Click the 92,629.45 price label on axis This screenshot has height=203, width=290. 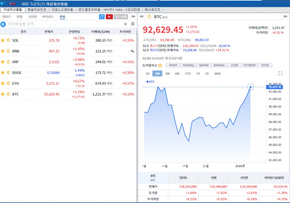click(x=275, y=87)
